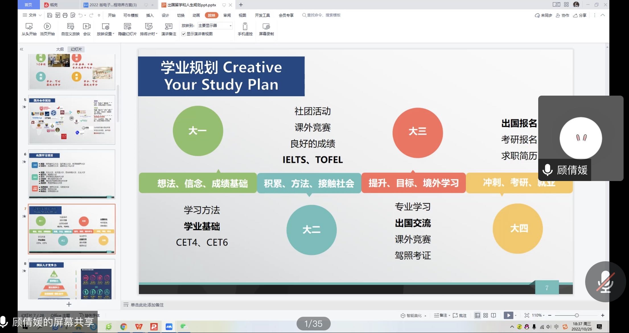629x333 pixels.
Task: Switch to 大纲 outline tab in panel
Action: 60,49
